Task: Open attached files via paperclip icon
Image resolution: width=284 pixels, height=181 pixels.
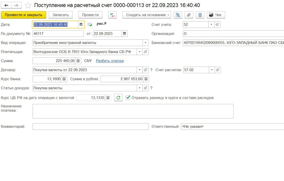Action: coord(189,15)
